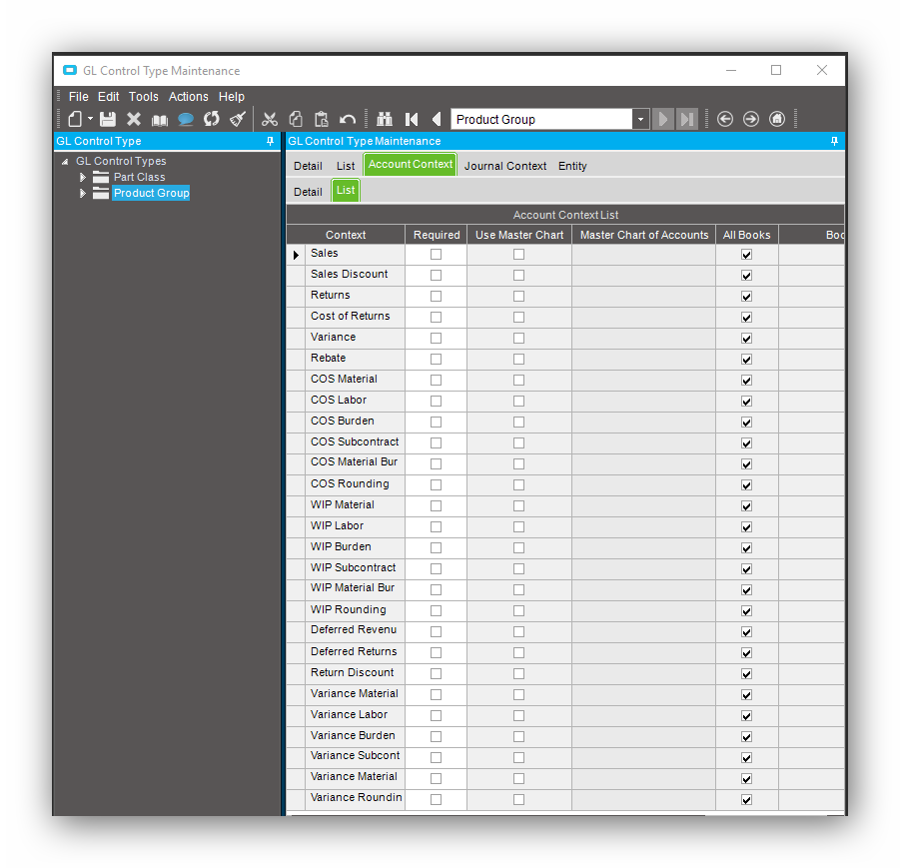Jump to last record icon

coord(687,119)
